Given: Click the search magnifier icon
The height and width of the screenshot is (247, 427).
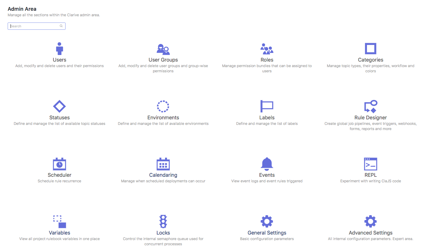Looking at the screenshot, I should [61, 26].
